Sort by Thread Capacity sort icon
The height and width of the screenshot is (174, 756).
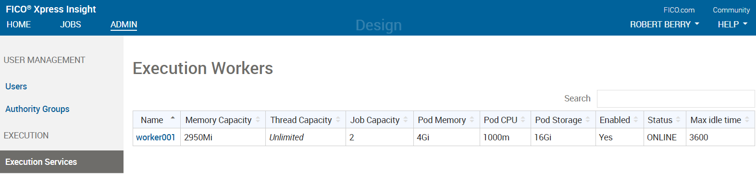pos(338,120)
